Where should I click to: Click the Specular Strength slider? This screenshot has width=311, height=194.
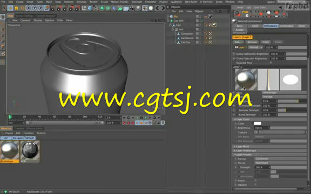tap(292, 110)
